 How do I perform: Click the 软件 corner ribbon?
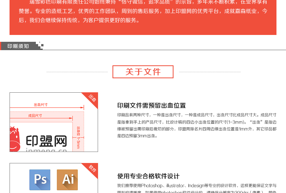point(92,169)
